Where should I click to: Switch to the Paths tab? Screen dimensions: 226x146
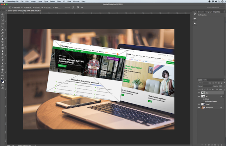(x=205, y=80)
